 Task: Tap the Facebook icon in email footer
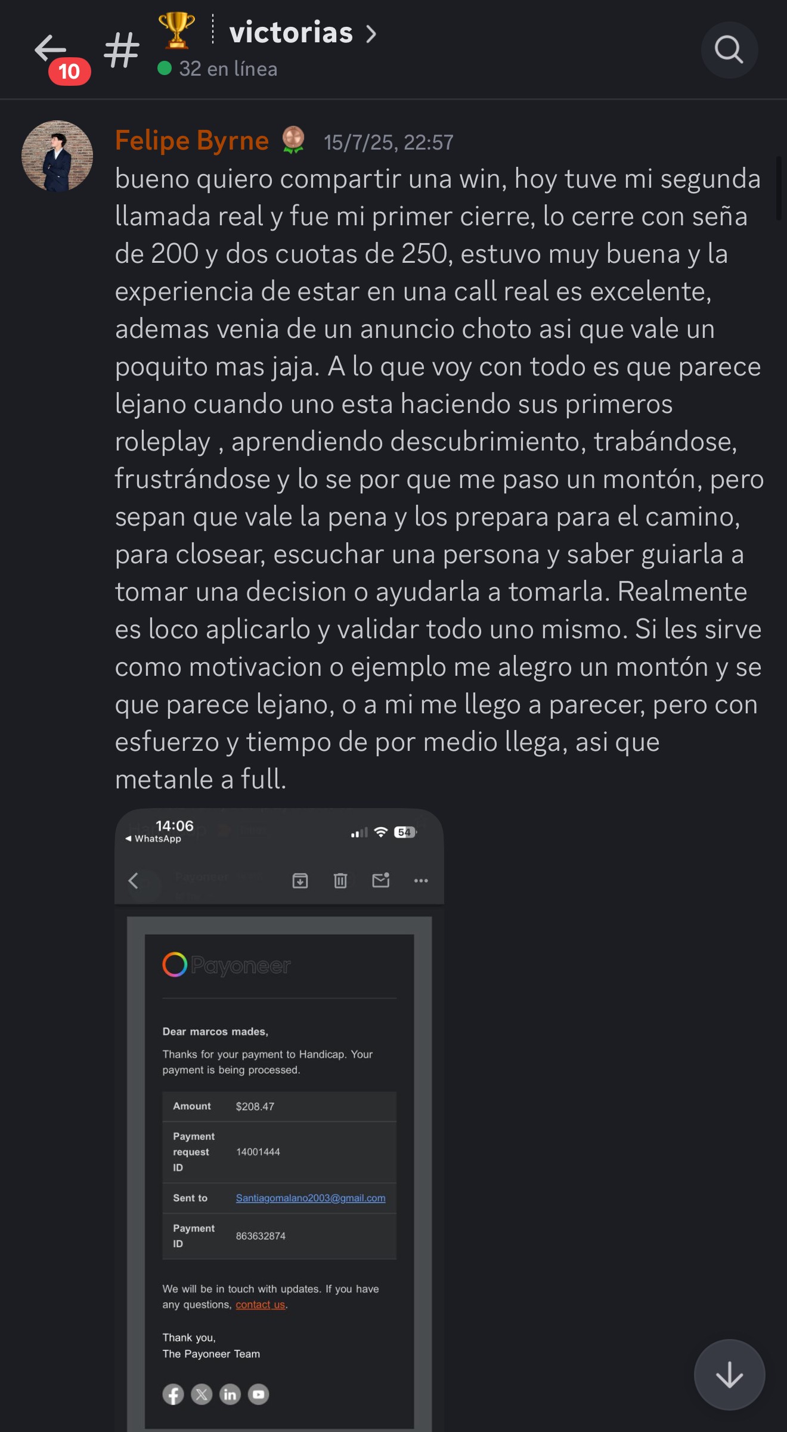(x=173, y=1394)
